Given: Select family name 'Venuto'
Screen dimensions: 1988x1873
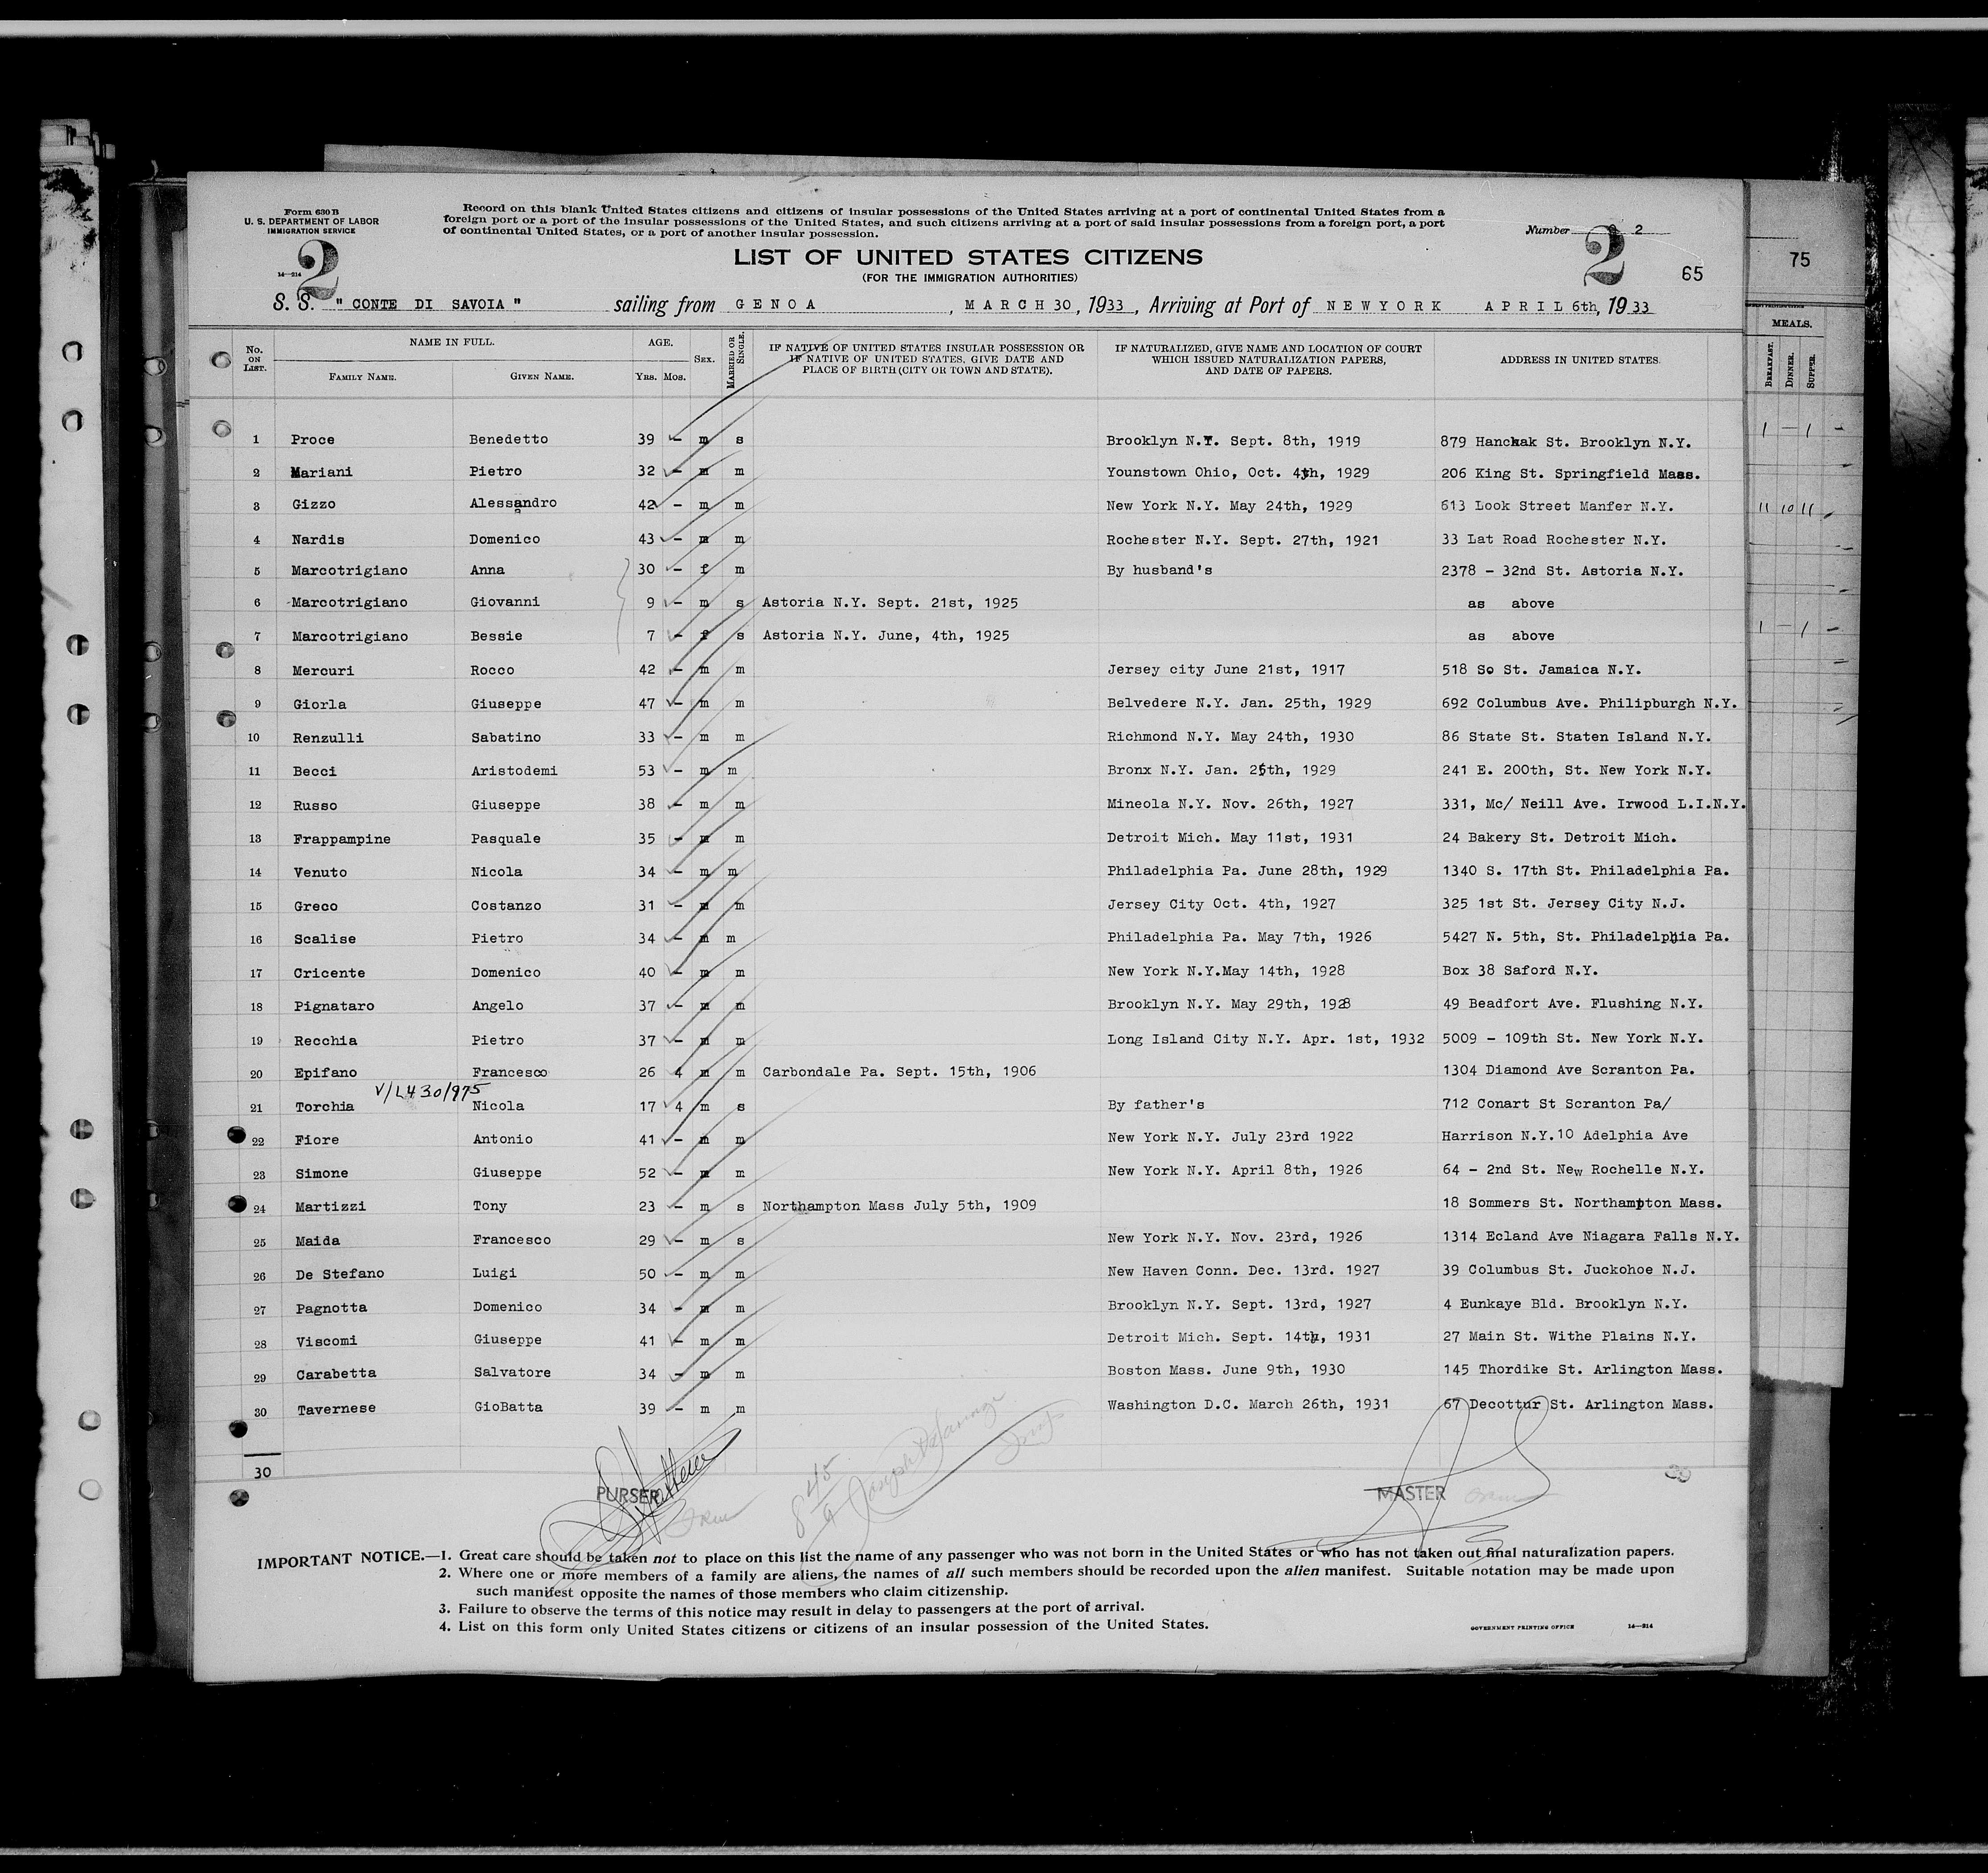Looking at the screenshot, I should [x=319, y=873].
